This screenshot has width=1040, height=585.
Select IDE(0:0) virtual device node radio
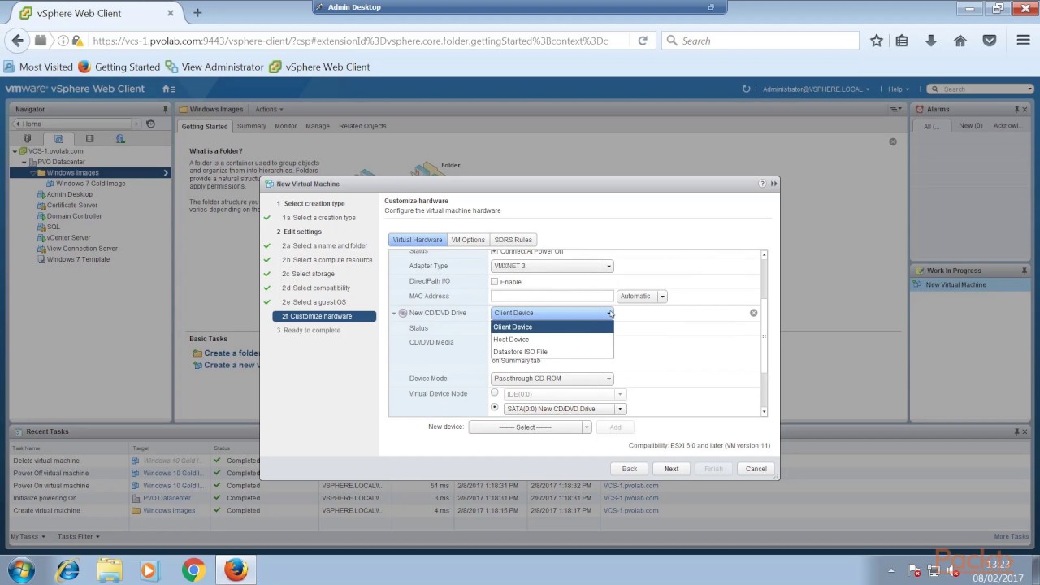pyautogui.click(x=494, y=393)
